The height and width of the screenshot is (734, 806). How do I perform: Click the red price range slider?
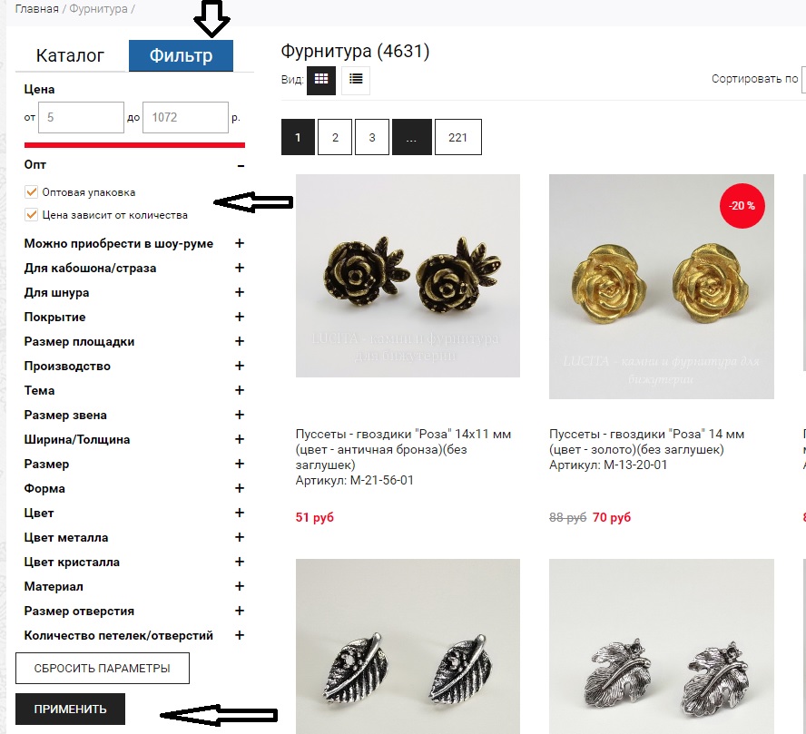tap(134, 144)
